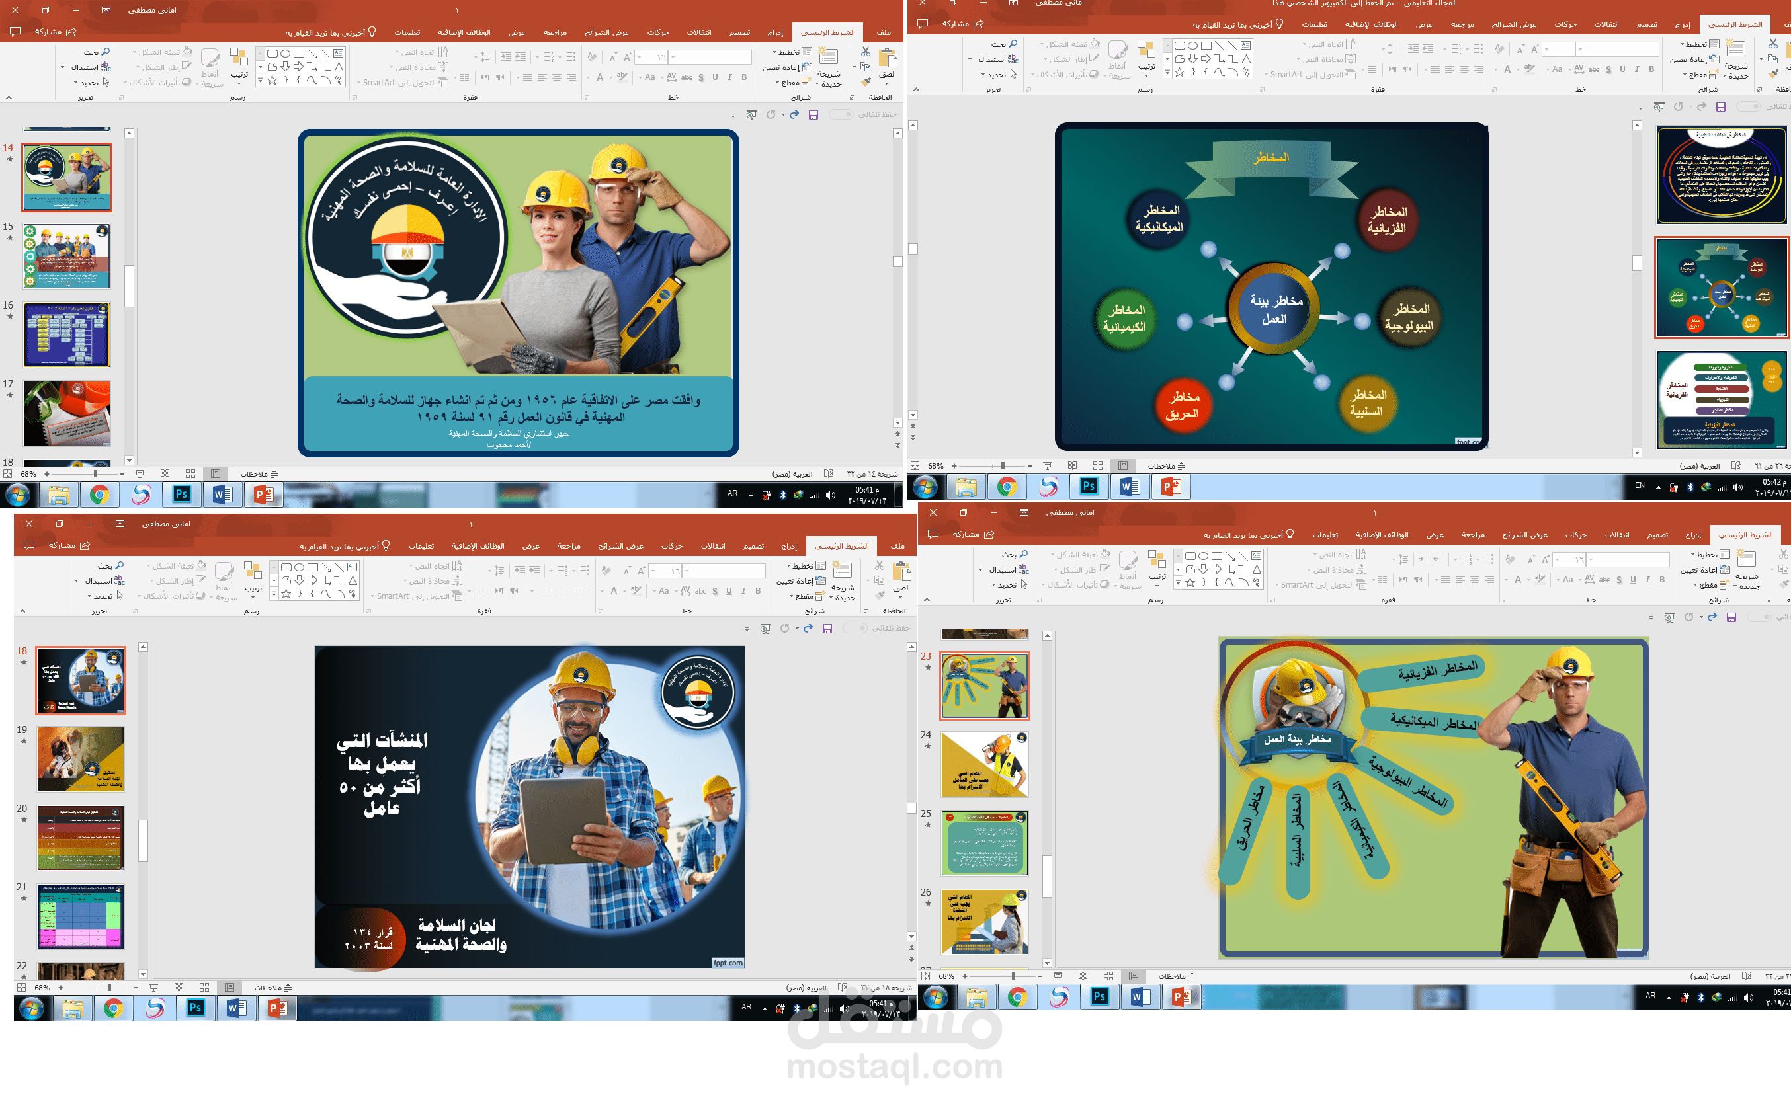This screenshot has height=1108, width=1791.
Task: Open Photoshop from the slide 14 taskbar
Action: click(x=182, y=495)
